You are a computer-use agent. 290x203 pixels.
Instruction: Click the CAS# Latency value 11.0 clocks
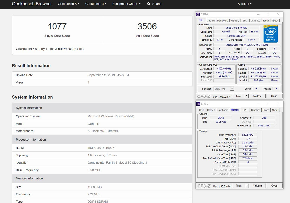click(x=248, y=143)
